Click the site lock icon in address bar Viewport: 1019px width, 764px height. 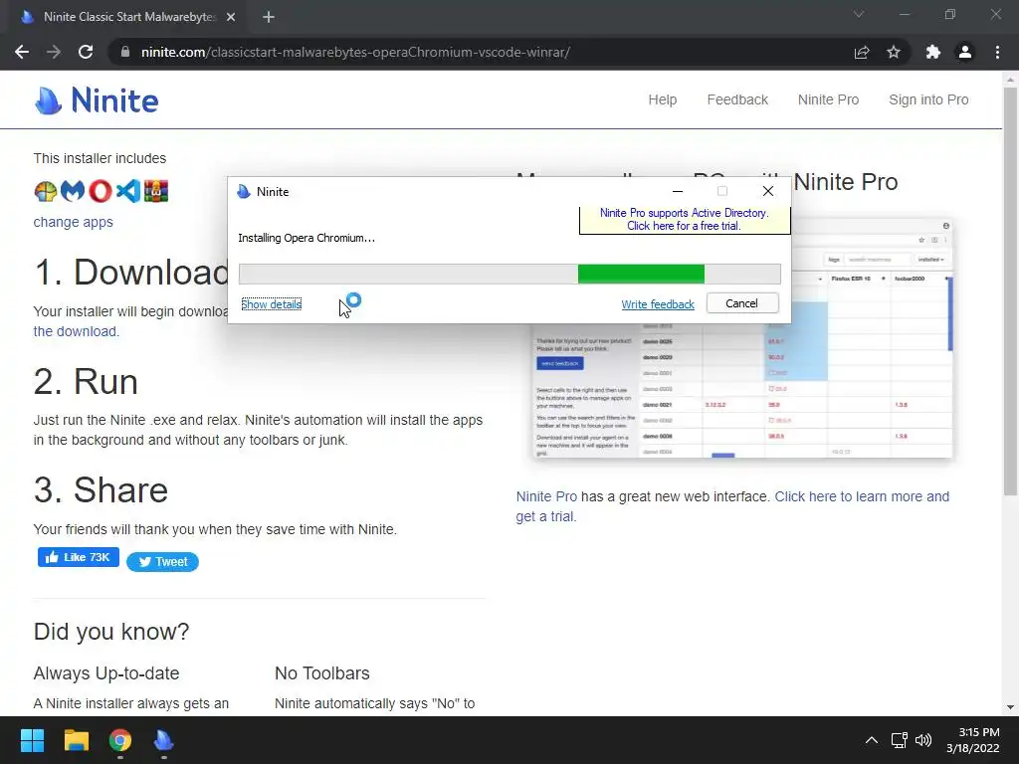pyautogui.click(x=125, y=52)
